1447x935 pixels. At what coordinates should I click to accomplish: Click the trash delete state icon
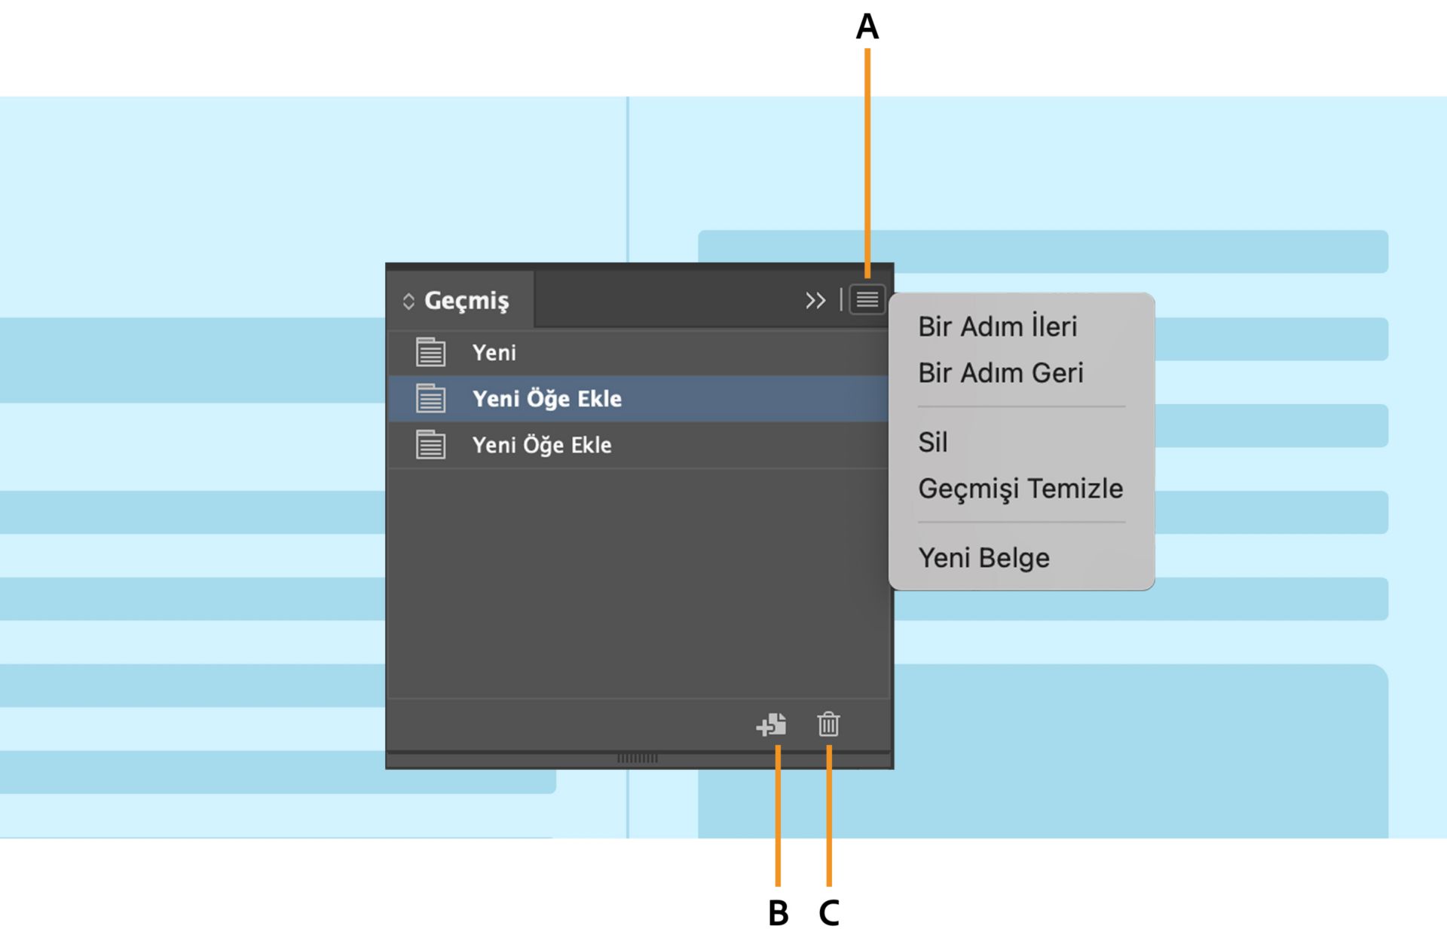(x=828, y=725)
